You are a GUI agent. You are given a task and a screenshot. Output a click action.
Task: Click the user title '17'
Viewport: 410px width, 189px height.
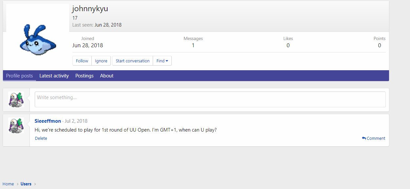click(x=75, y=18)
